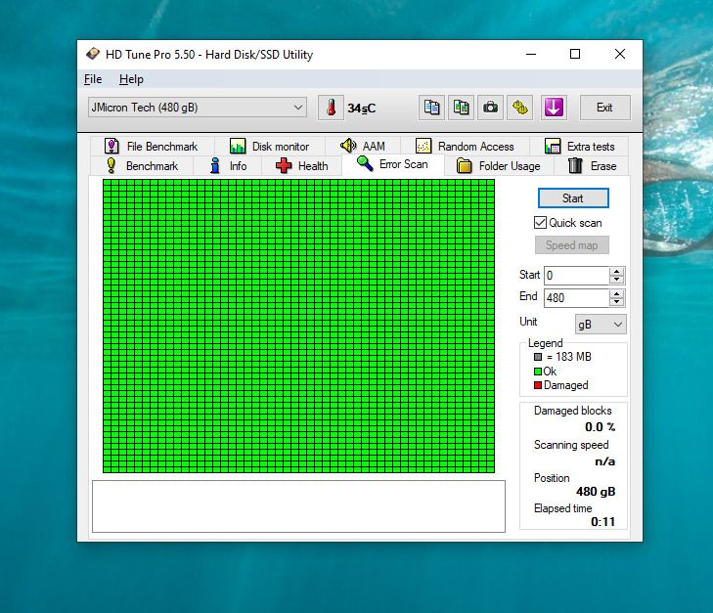Maximize the HD Tune Pro window
Screen dimensions: 713x613
575,54
